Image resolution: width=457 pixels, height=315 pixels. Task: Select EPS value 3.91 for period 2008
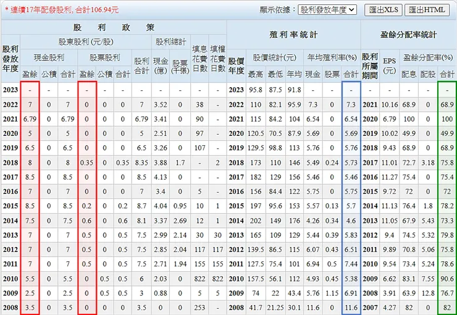click(x=390, y=293)
